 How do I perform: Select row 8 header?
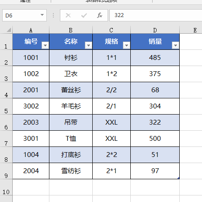click(x=6, y=155)
